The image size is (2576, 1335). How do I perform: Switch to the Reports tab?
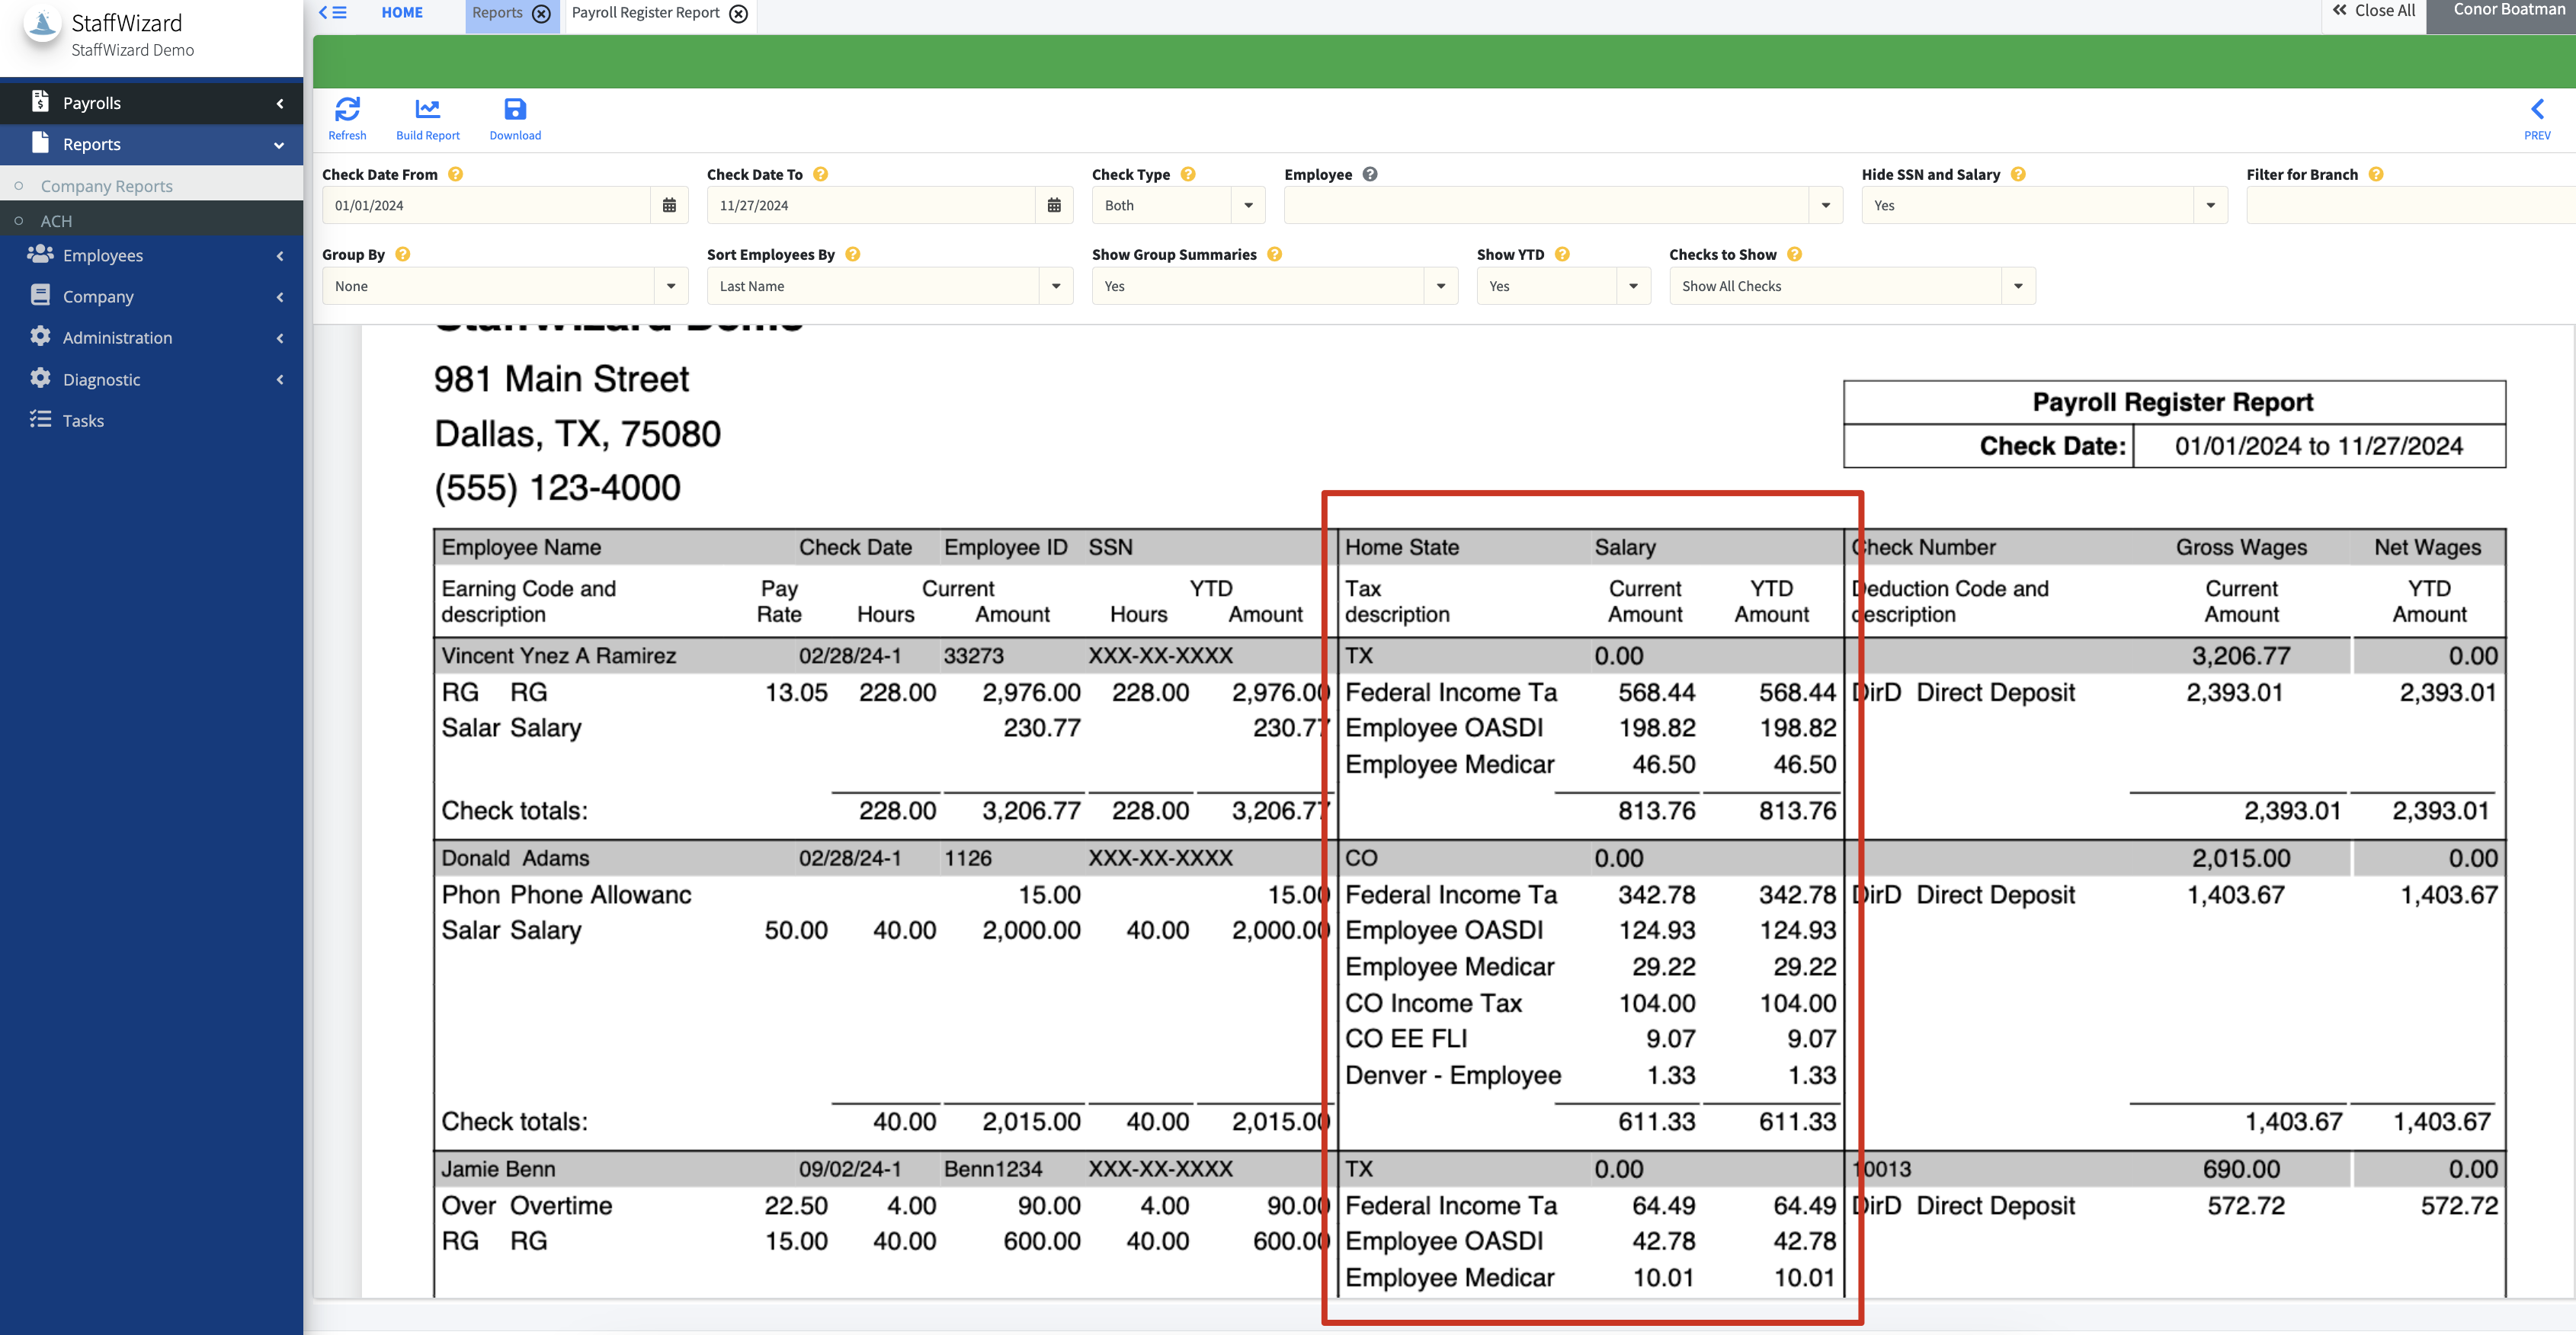tap(497, 13)
